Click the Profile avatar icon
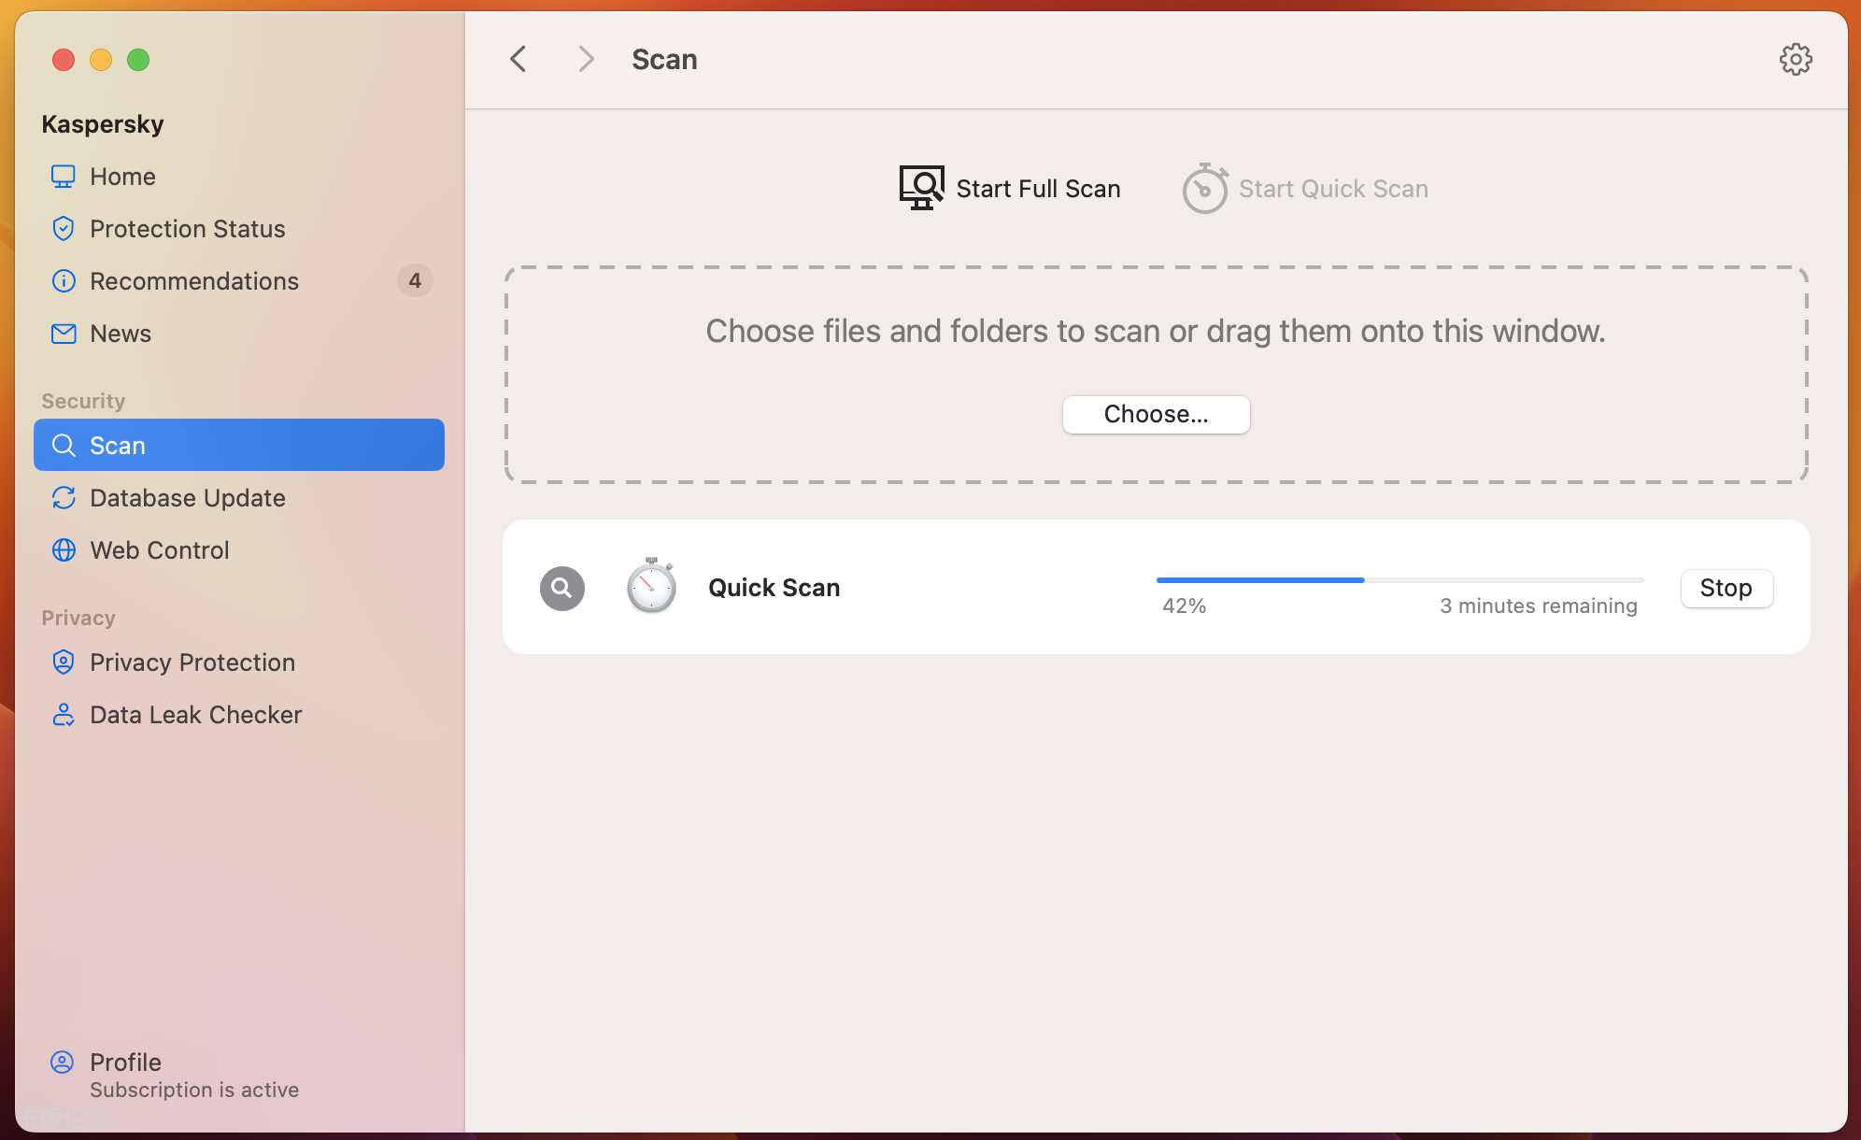1861x1140 pixels. pos(62,1062)
